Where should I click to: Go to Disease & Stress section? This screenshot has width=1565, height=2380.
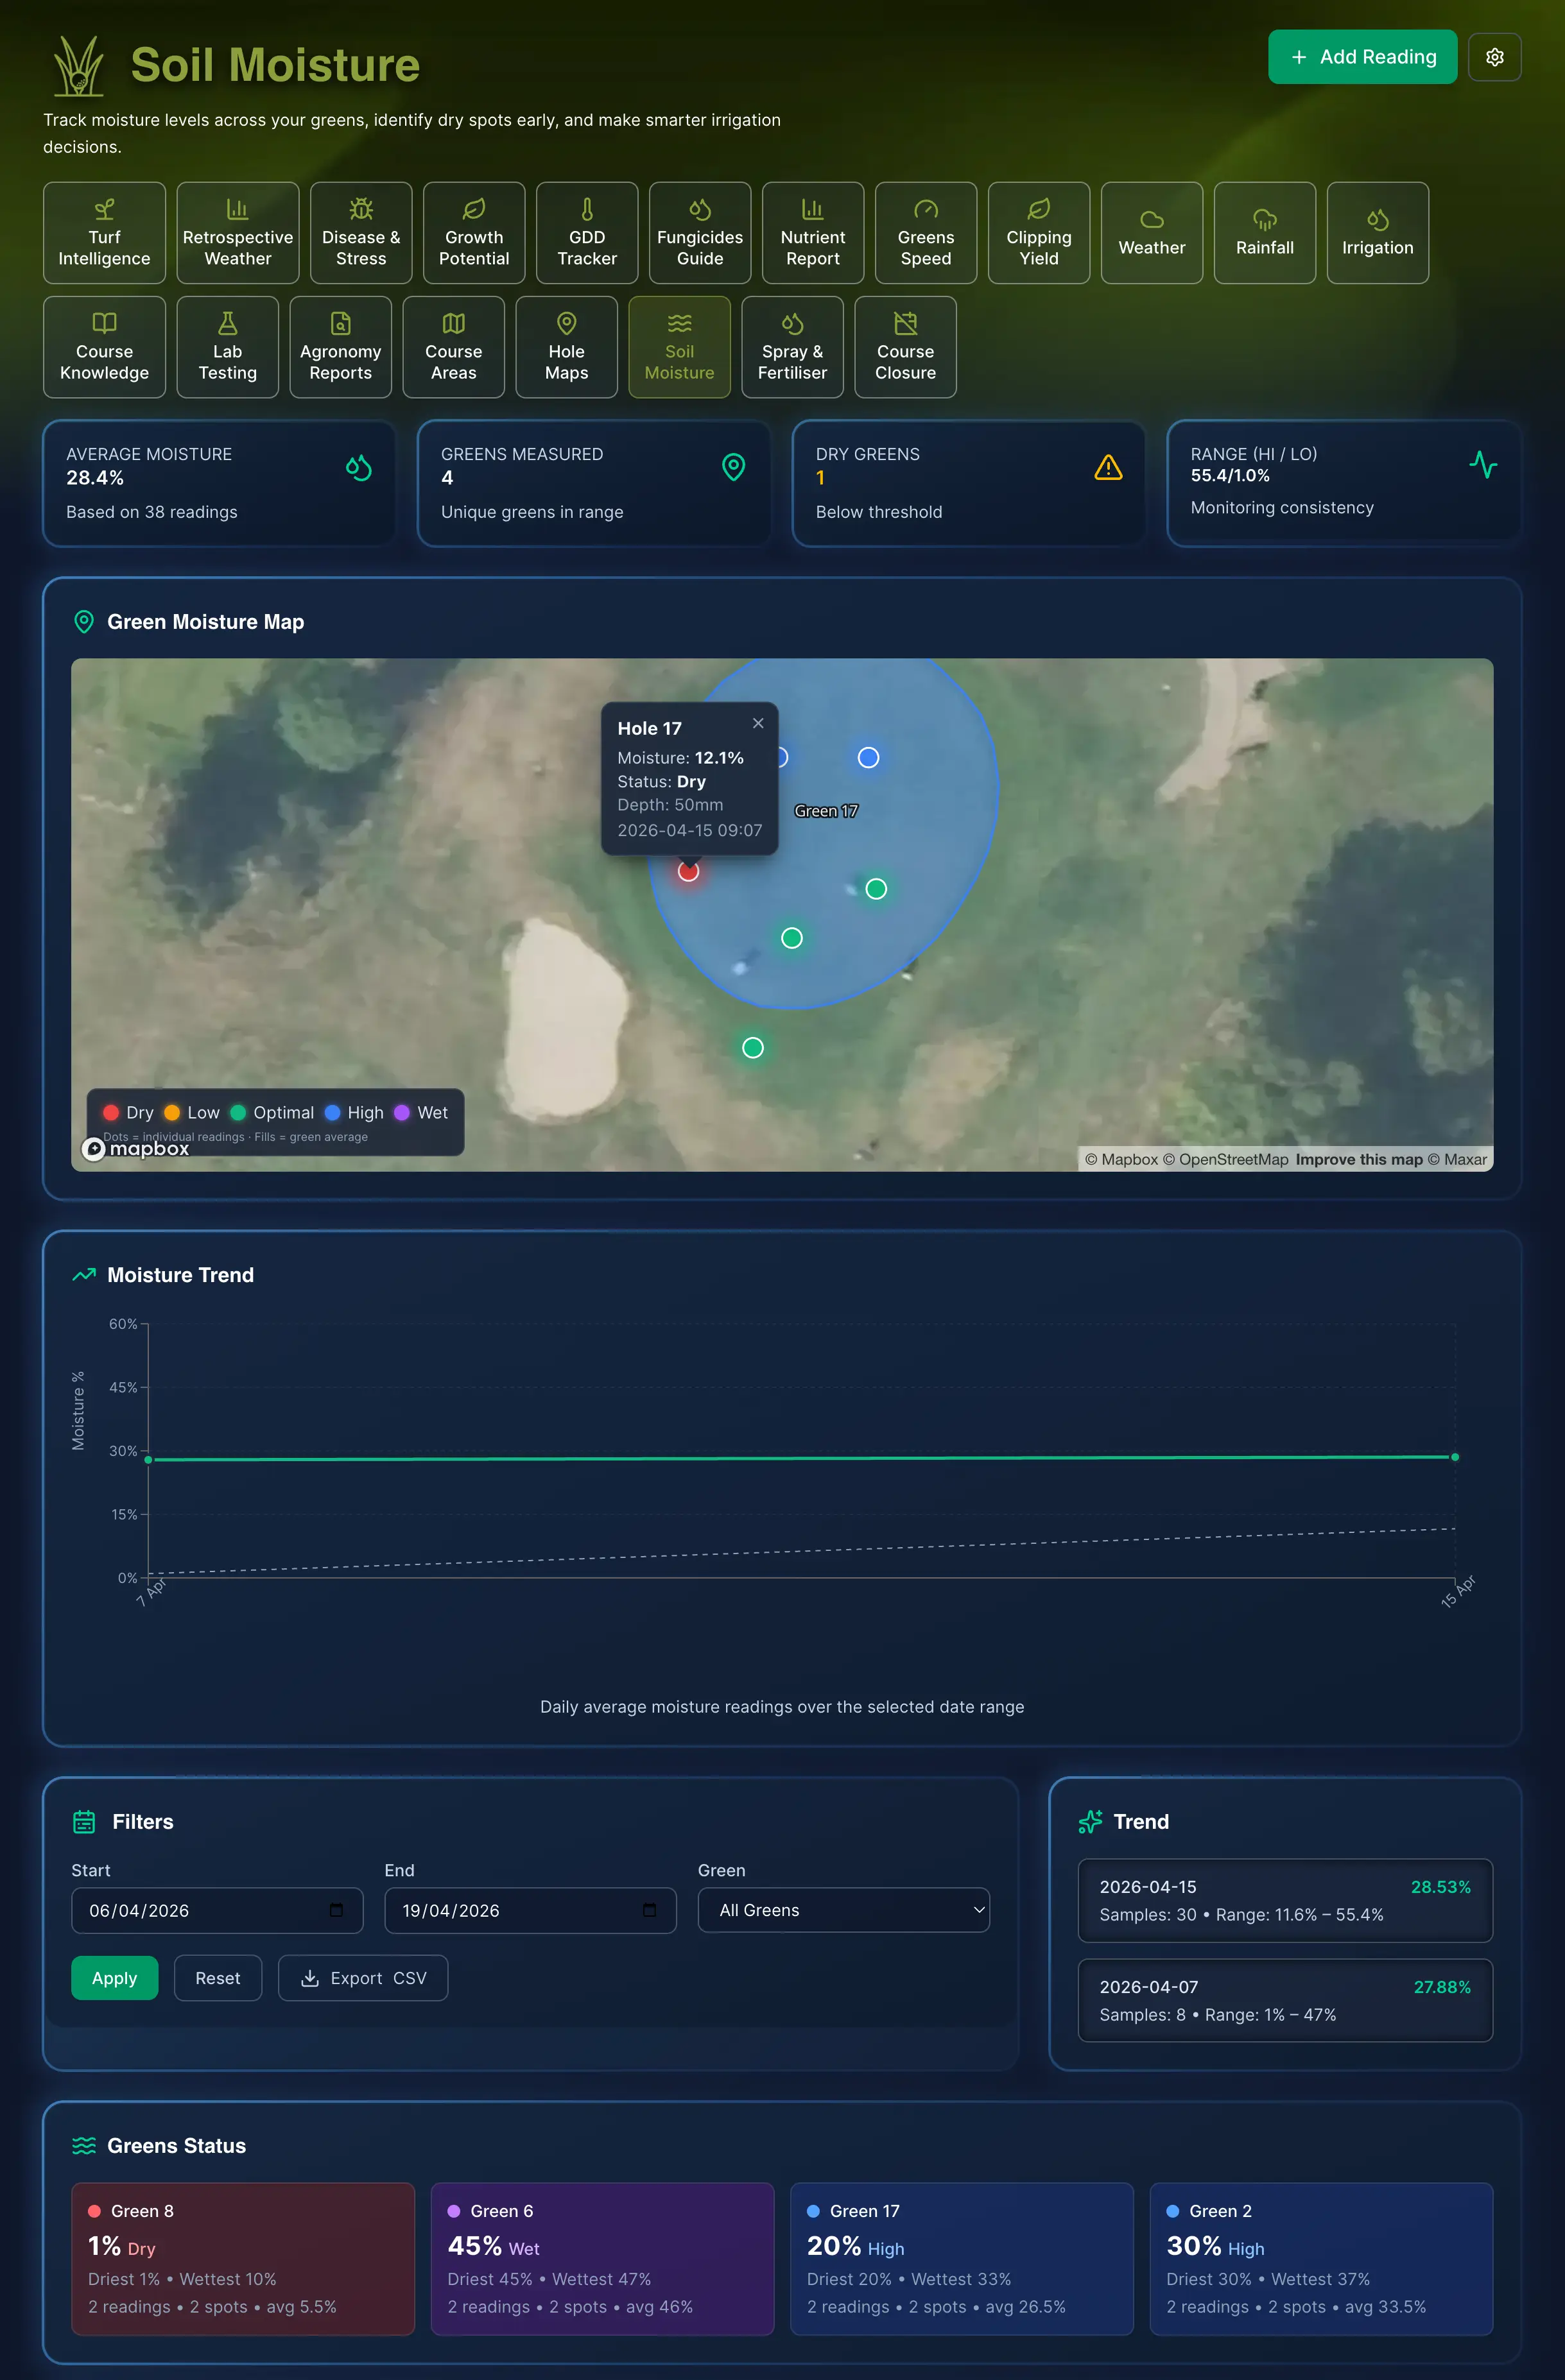tap(361, 233)
